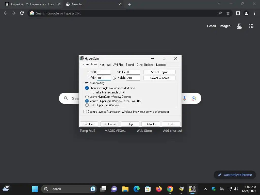Open the MAGIX VEGA... shortcut
The height and width of the screenshot is (195, 260).
point(116,131)
